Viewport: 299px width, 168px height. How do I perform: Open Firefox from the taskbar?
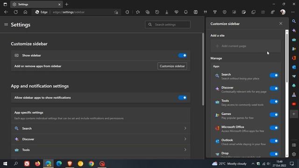point(37,164)
